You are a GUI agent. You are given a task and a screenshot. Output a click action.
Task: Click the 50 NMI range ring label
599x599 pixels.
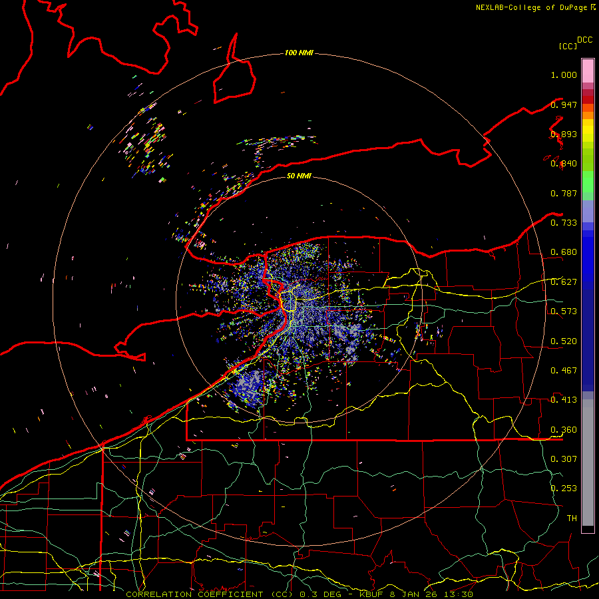pyautogui.click(x=299, y=176)
